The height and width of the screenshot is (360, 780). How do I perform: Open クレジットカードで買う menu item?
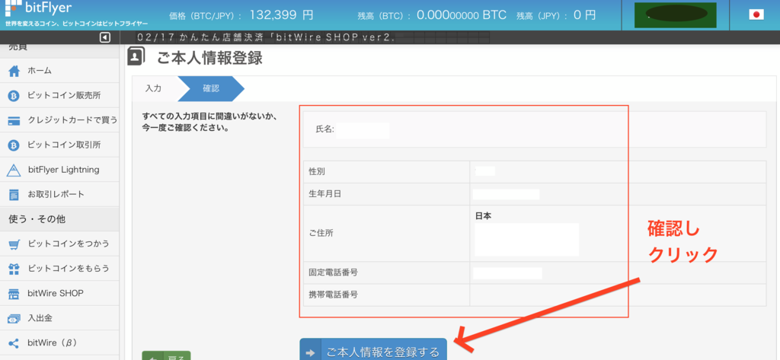coord(59,120)
